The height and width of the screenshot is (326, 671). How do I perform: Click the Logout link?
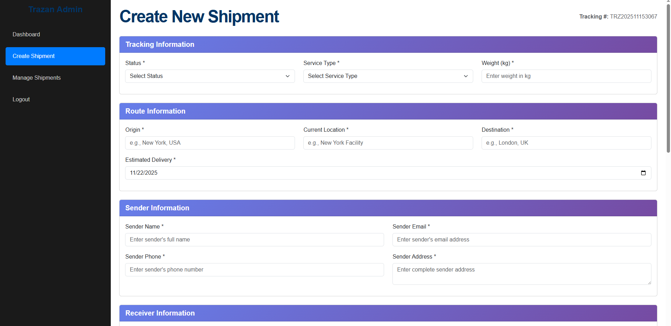coord(21,99)
